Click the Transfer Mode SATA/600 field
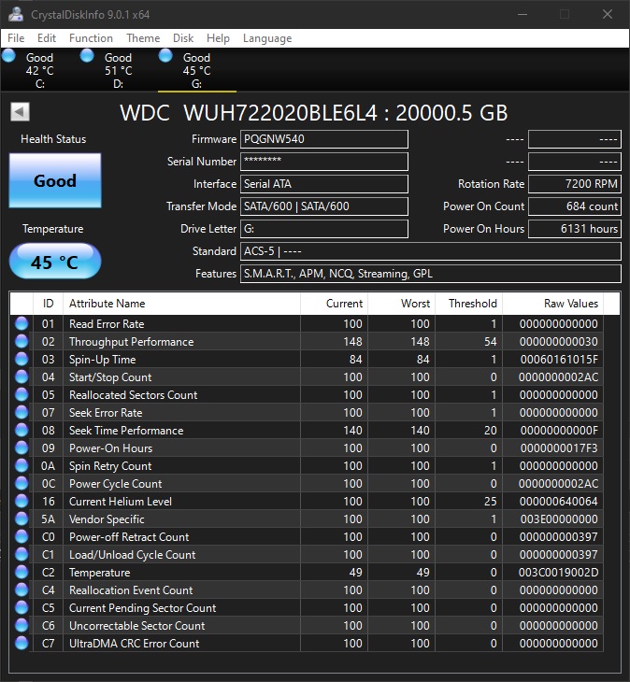The image size is (630, 682). click(324, 206)
